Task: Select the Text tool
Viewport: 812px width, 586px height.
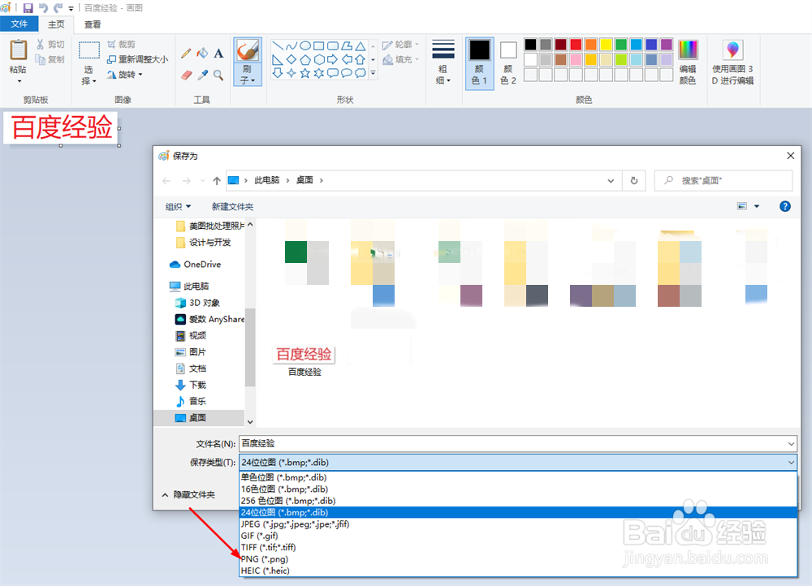Action: (x=218, y=54)
